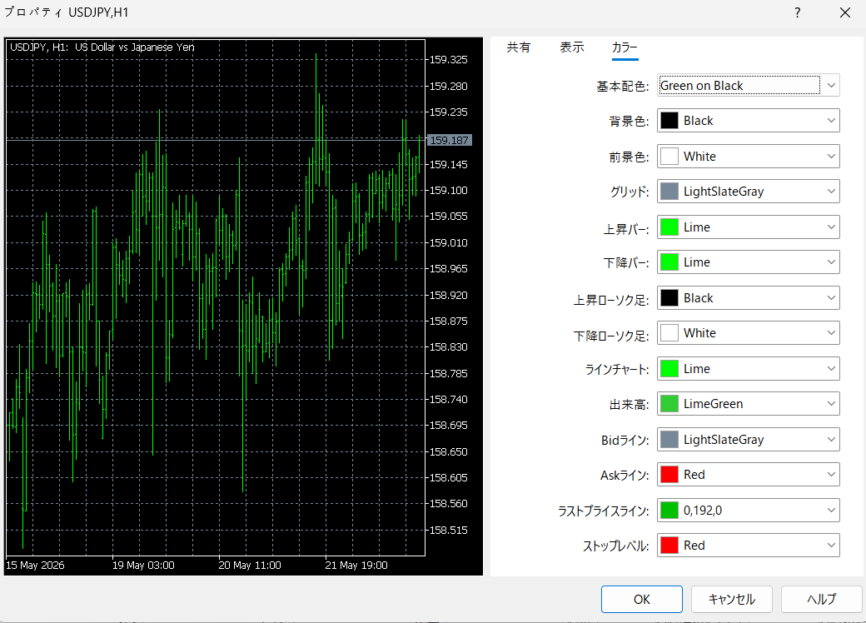Click the gray swatch for グリッド
The width and height of the screenshot is (866, 623).
coord(669,191)
